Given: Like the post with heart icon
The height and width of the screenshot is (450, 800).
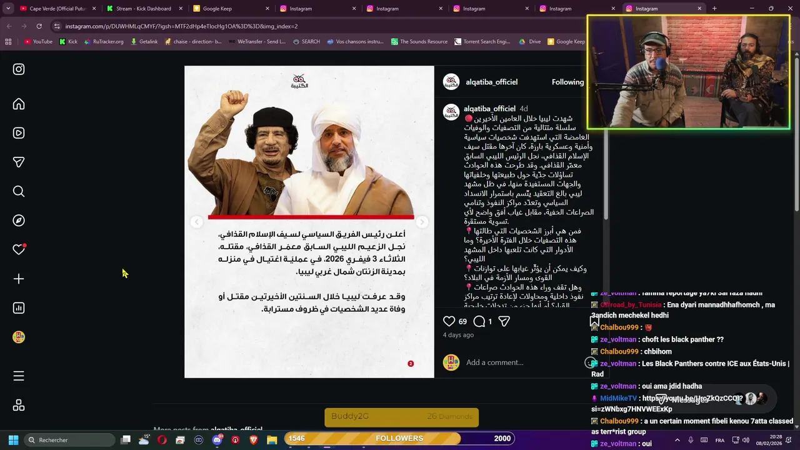Looking at the screenshot, I should pos(449,321).
